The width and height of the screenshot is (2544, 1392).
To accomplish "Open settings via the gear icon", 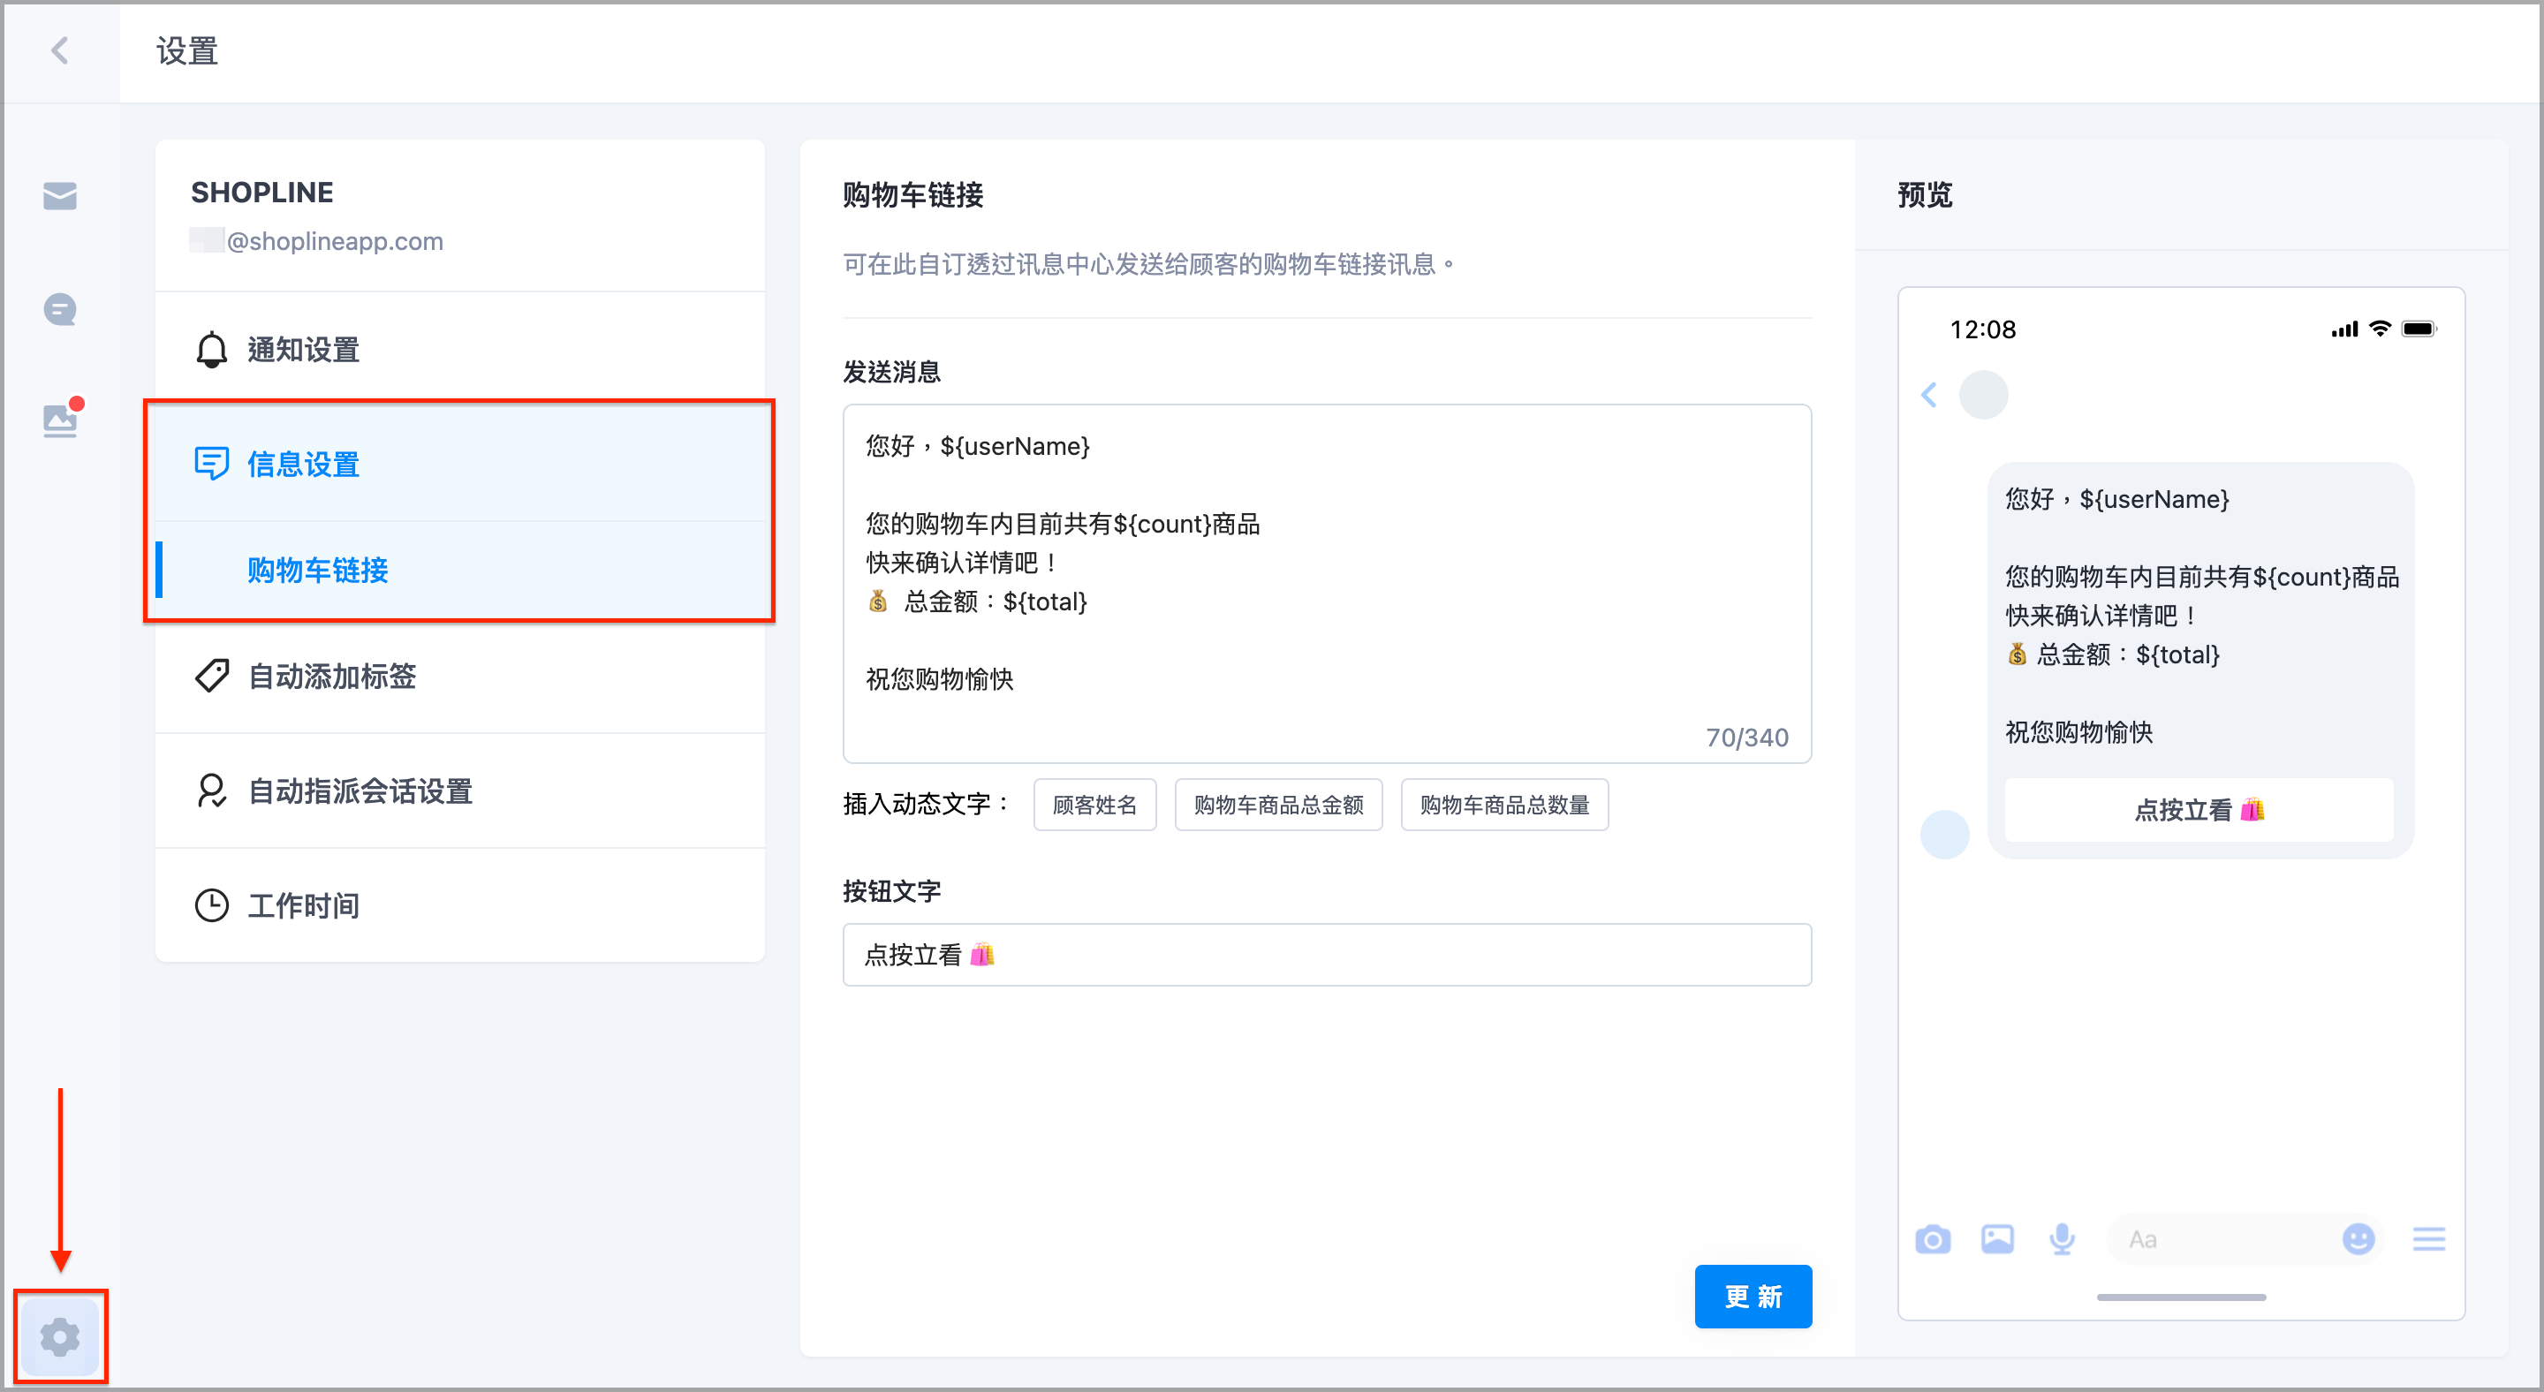I will coord(60,1336).
